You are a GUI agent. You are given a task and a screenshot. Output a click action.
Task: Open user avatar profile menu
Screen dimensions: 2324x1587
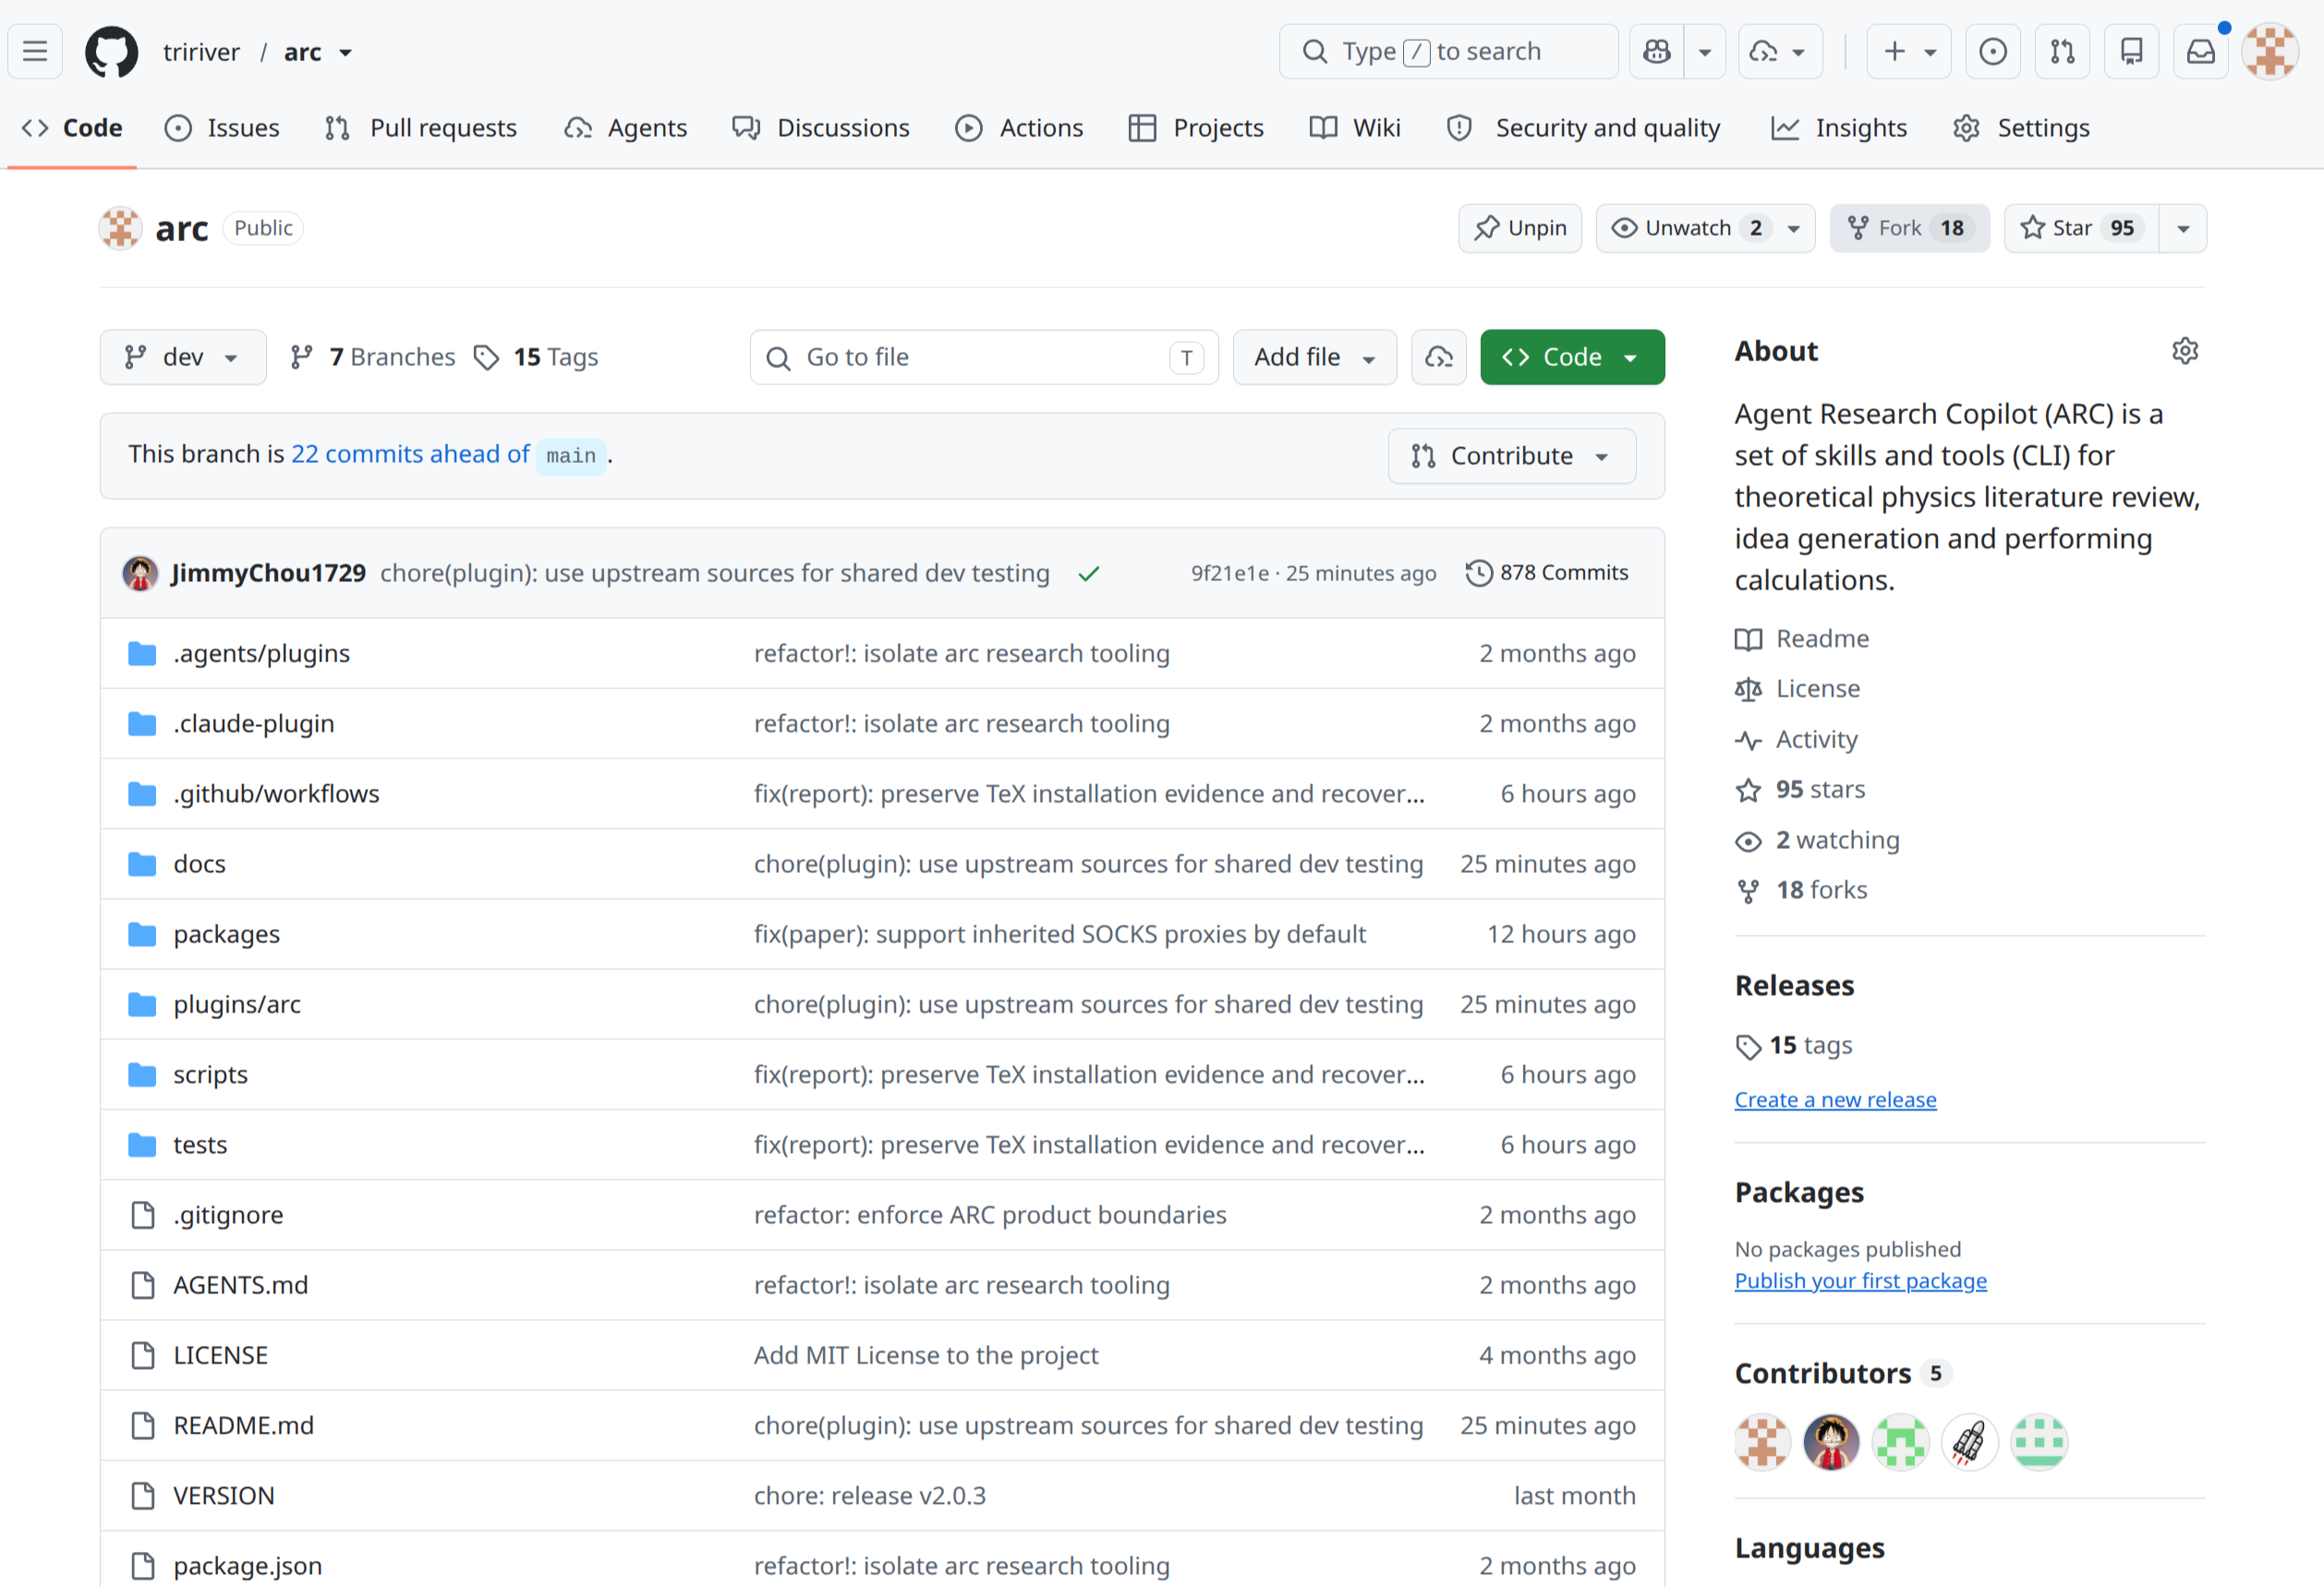coord(2270,51)
